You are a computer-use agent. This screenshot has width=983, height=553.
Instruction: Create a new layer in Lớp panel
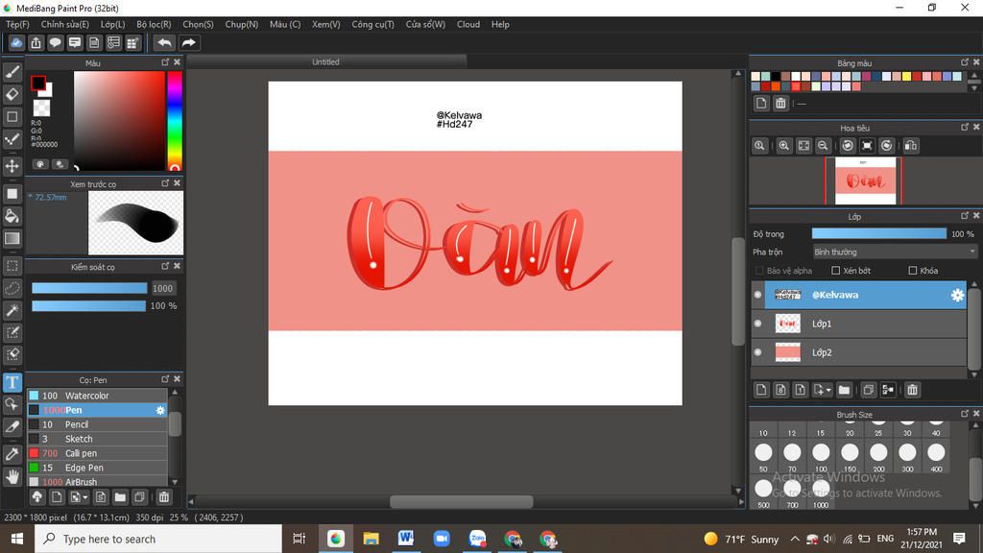coord(761,390)
